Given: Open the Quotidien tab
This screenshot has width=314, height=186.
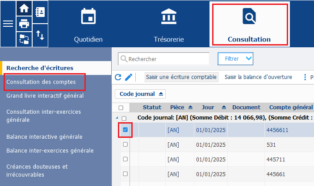Looking at the screenshot, I should point(88,24).
